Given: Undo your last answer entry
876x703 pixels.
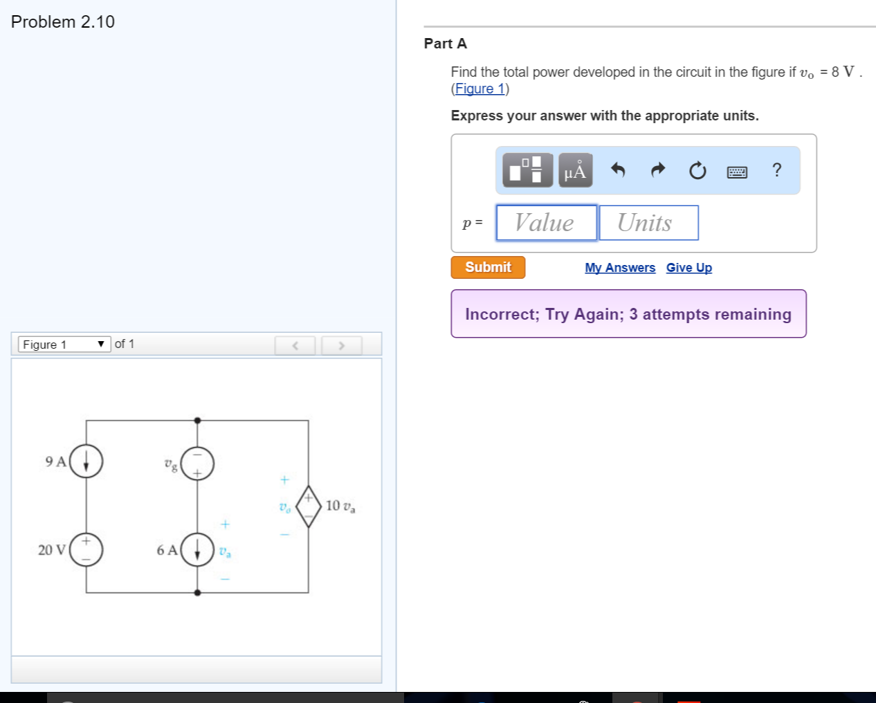Looking at the screenshot, I should (x=618, y=170).
